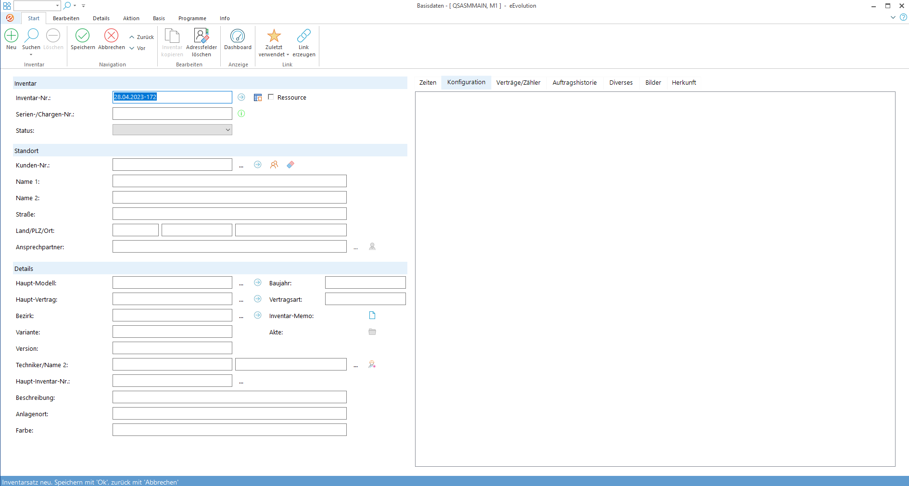The width and height of the screenshot is (909, 486).
Task: Open the Start ribbon tab
Action: [34, 18]
